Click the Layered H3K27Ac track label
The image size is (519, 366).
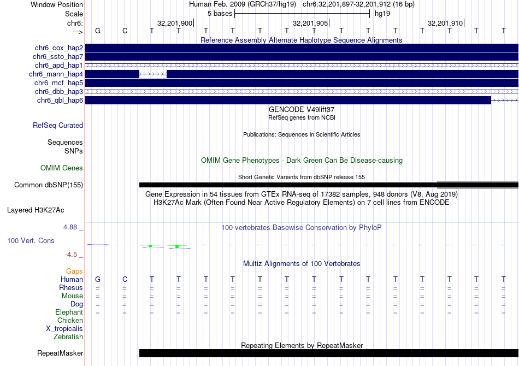36,210
